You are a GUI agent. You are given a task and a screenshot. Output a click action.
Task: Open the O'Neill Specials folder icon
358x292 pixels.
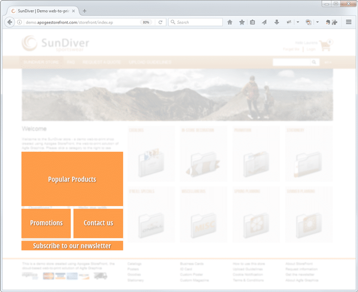point(151,226)
